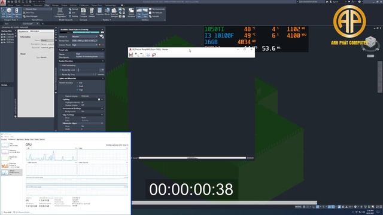Screen dimensions: 383x215
Task: Toggle Layout Tabs in Interface panel
Action: click(x=145, y=13)
